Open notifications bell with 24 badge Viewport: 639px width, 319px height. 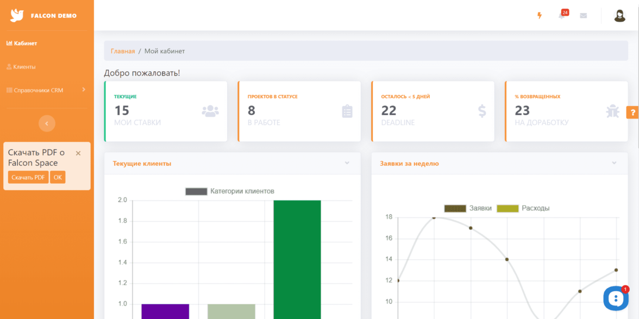pyautogui.click(x=561, y=16)
